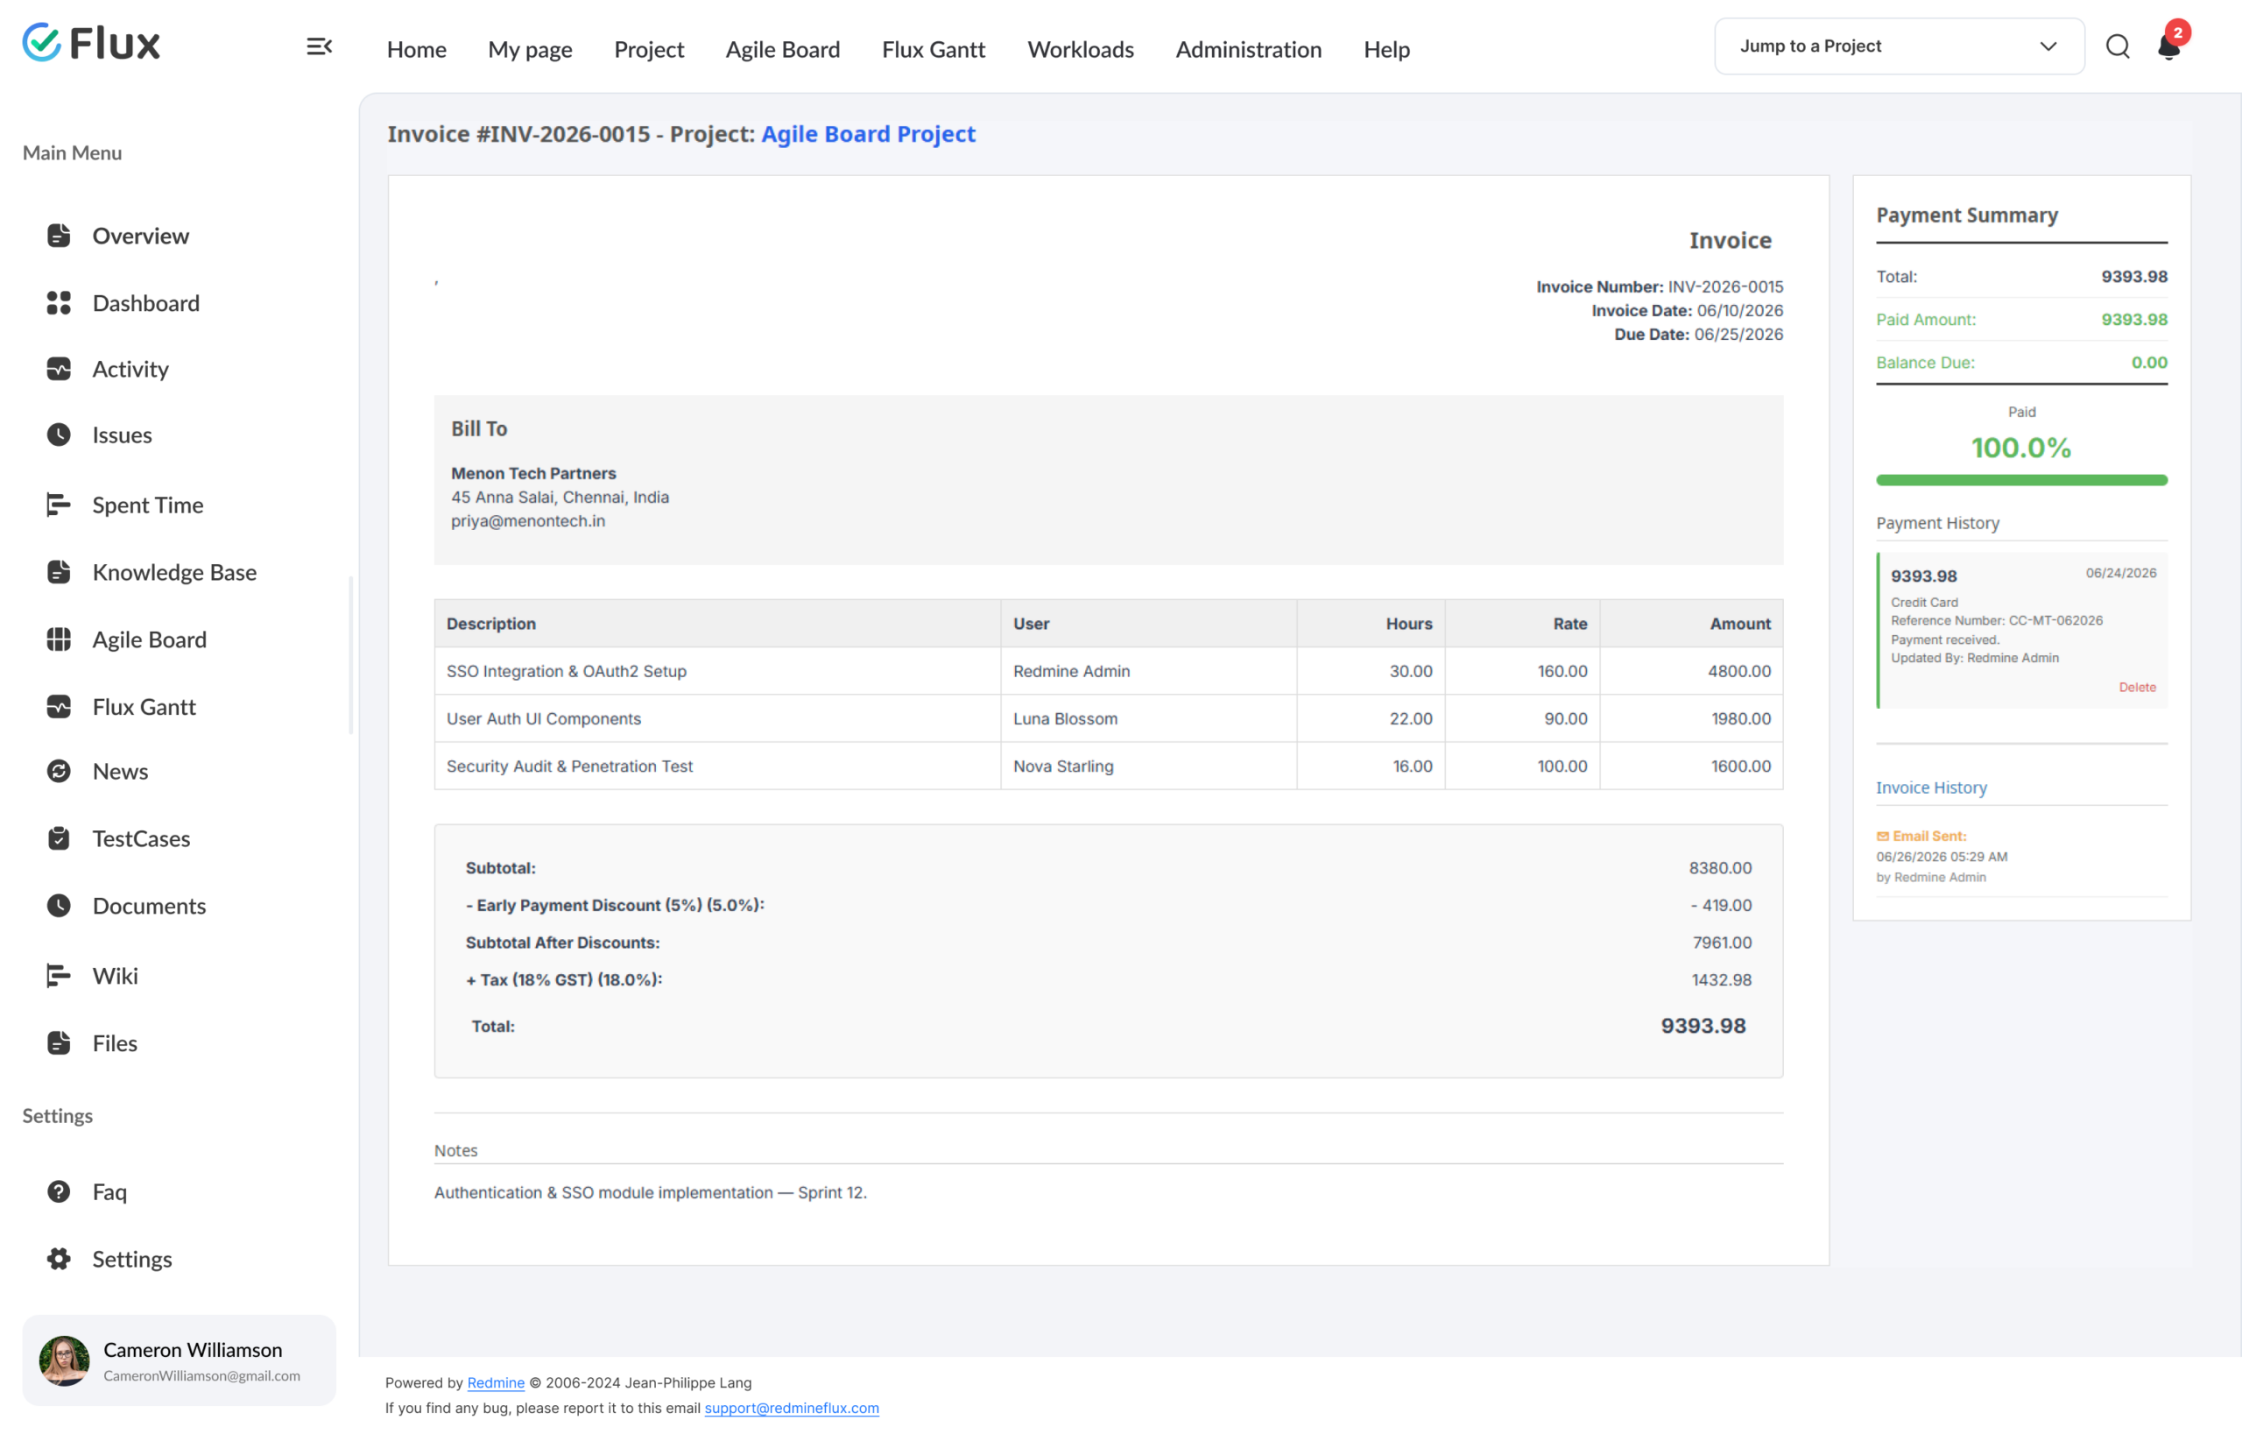The width and height of the screenshot is (2242, 1434).
Task: Click the 4800.00 amount cell
Action: 1691,671
